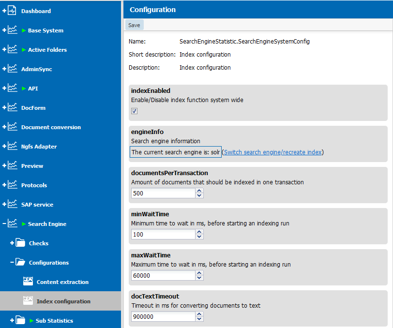Expand the Base System node
Viewport: 393px width, 328px height.
[4, 30]
